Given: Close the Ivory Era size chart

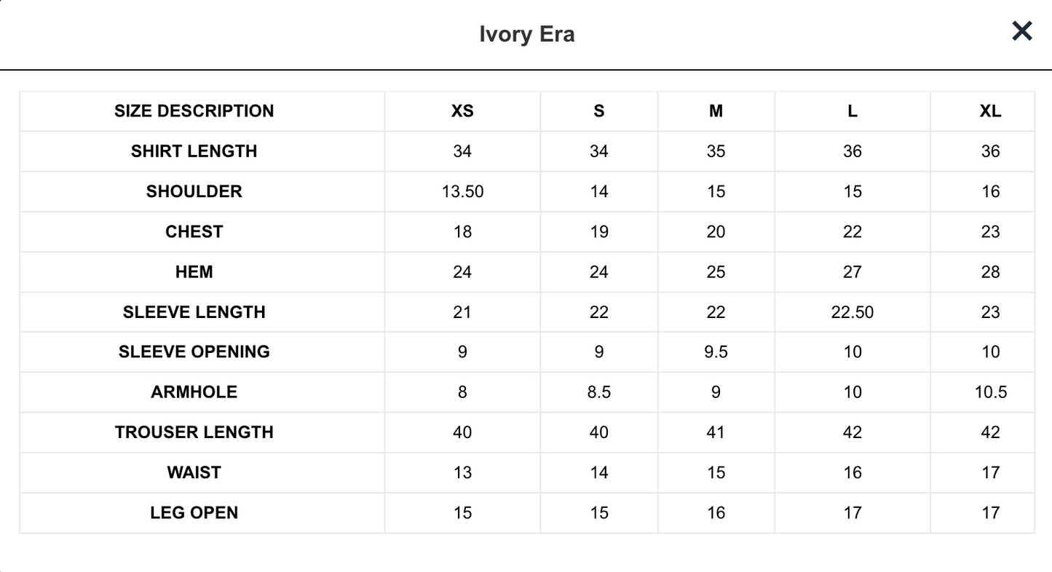Looking at the screenshot, I should click(x=1022, y=31).
